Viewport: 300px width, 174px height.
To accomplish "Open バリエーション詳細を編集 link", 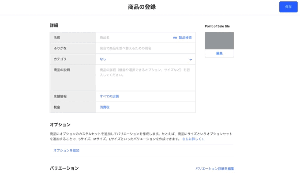I will [x=215, y=168].
